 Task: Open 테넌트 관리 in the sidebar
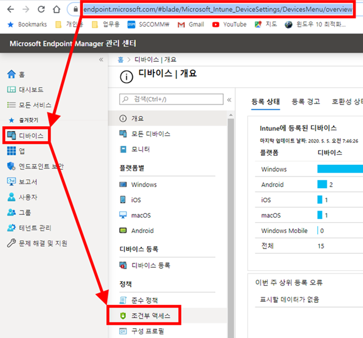click(x=29, y=228)
